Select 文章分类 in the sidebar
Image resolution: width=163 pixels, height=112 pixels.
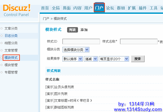(x=11, y=28)
